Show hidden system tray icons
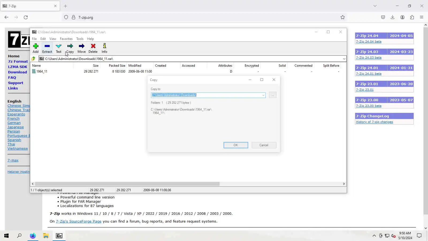The width and height of the screenshot is (428, 241). click(374, 236)
